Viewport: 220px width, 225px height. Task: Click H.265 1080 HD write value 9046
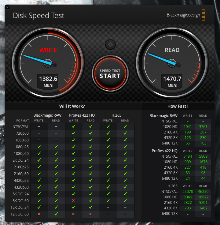pyautogui.click(x=188, y=197)
